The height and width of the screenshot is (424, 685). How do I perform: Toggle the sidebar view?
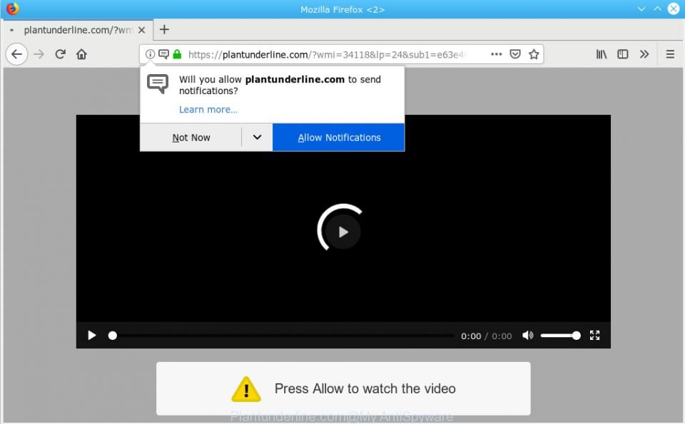pyautogui.click(x=622, y=54)
